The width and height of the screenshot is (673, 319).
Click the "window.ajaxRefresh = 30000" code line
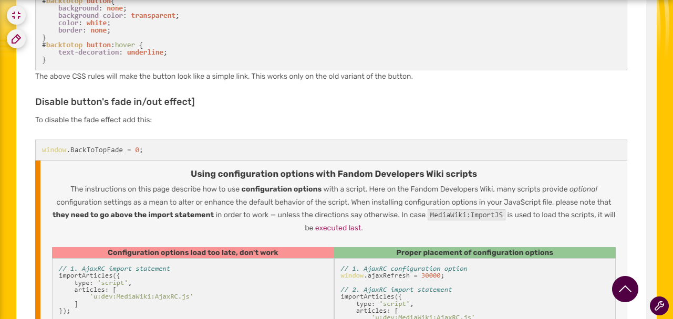pos(392,275)
